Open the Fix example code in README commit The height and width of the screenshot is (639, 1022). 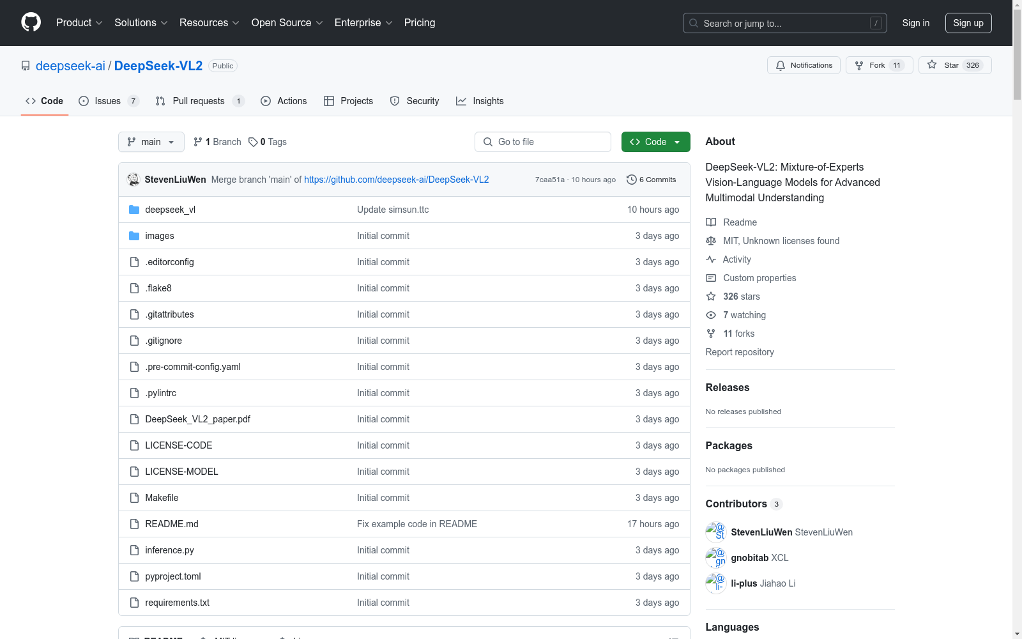[417, 524]
